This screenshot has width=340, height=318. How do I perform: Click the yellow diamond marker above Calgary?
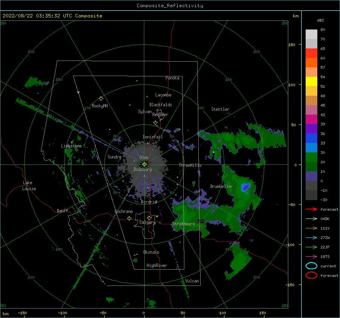149,218
